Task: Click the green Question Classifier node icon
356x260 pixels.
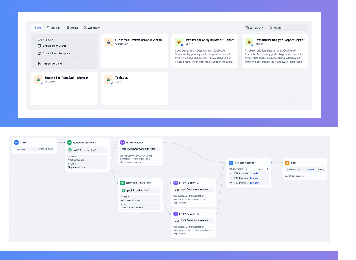Action: pos(70,143)
